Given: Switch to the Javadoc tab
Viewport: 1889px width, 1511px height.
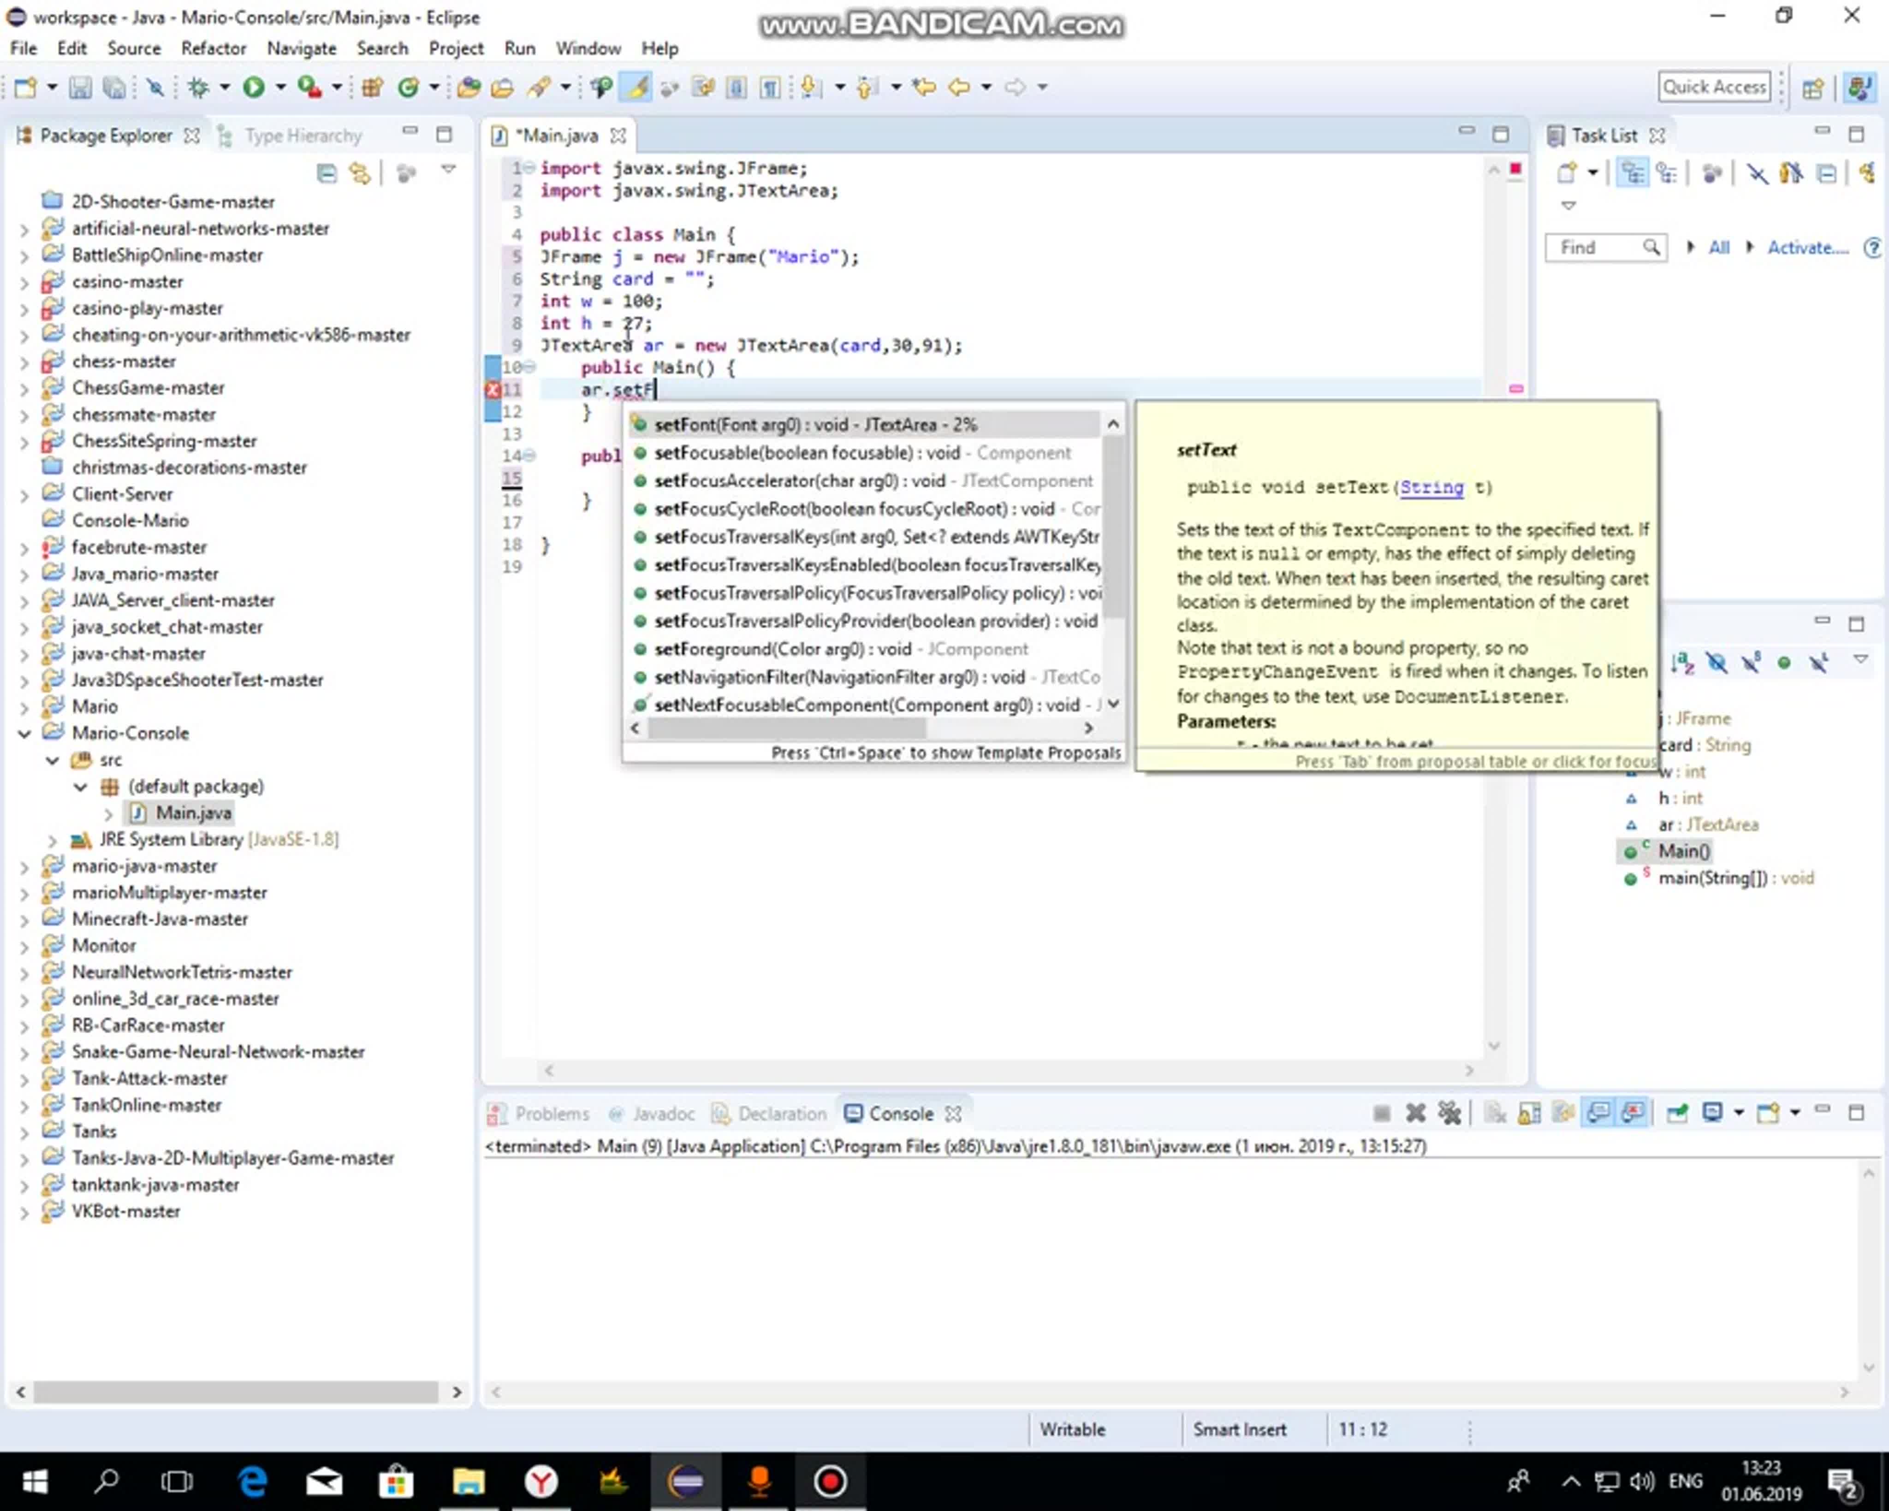Looking at the screenshot, I should pos(652,1114).
